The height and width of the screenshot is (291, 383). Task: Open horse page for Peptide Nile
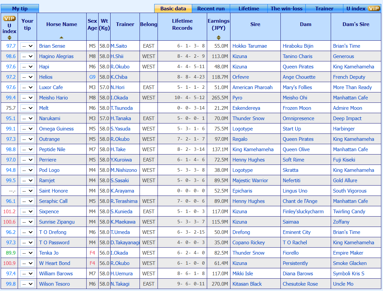(52, 149)
